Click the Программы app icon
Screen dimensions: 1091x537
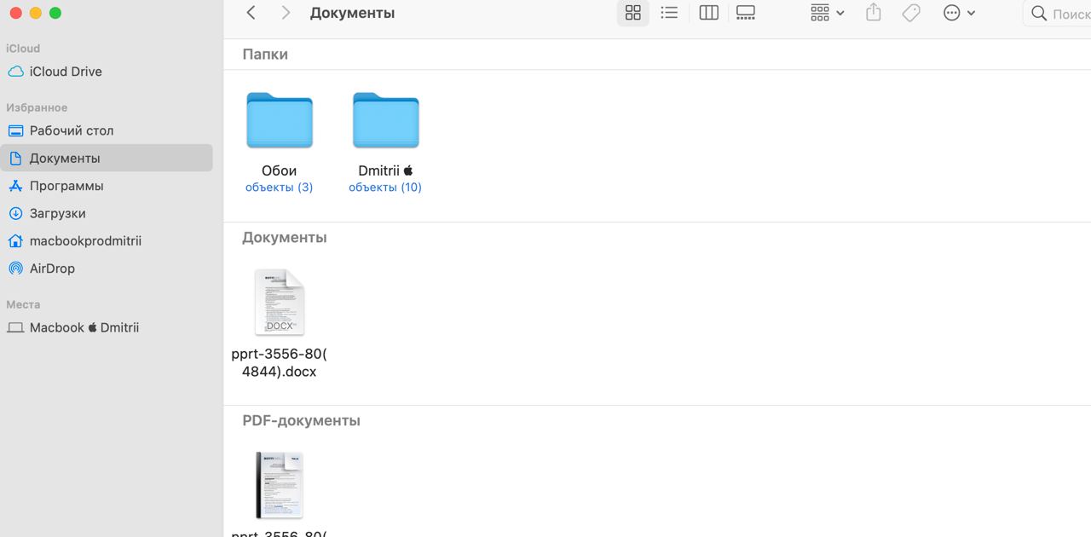[x=15, y=186]
